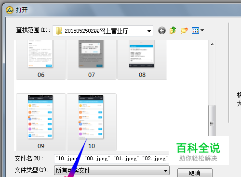
Task: Click the file label 10
Action: [x=92, y=146]
